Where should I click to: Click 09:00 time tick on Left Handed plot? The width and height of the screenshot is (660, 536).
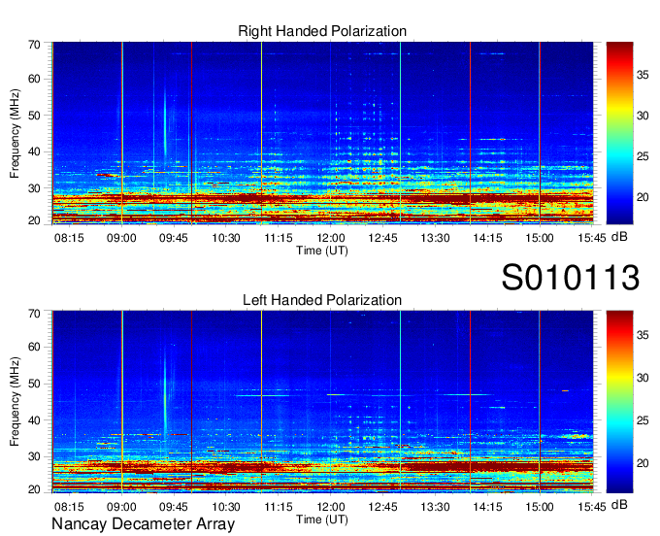tap(121, 507)
